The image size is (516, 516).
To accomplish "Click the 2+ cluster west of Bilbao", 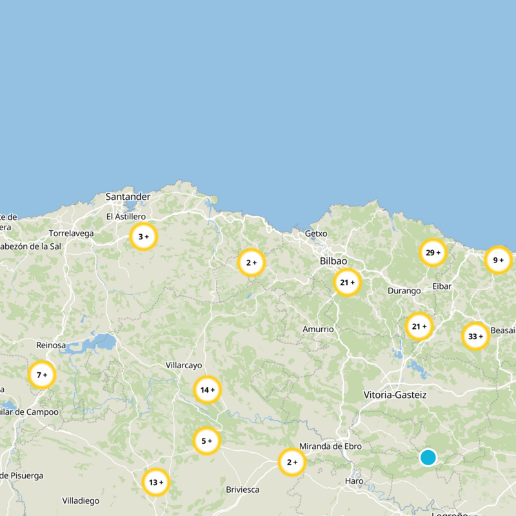I will click(x=252, y=263).
